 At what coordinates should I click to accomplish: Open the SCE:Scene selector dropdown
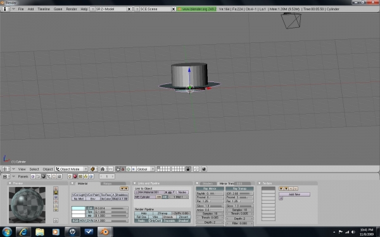[137, 9]
